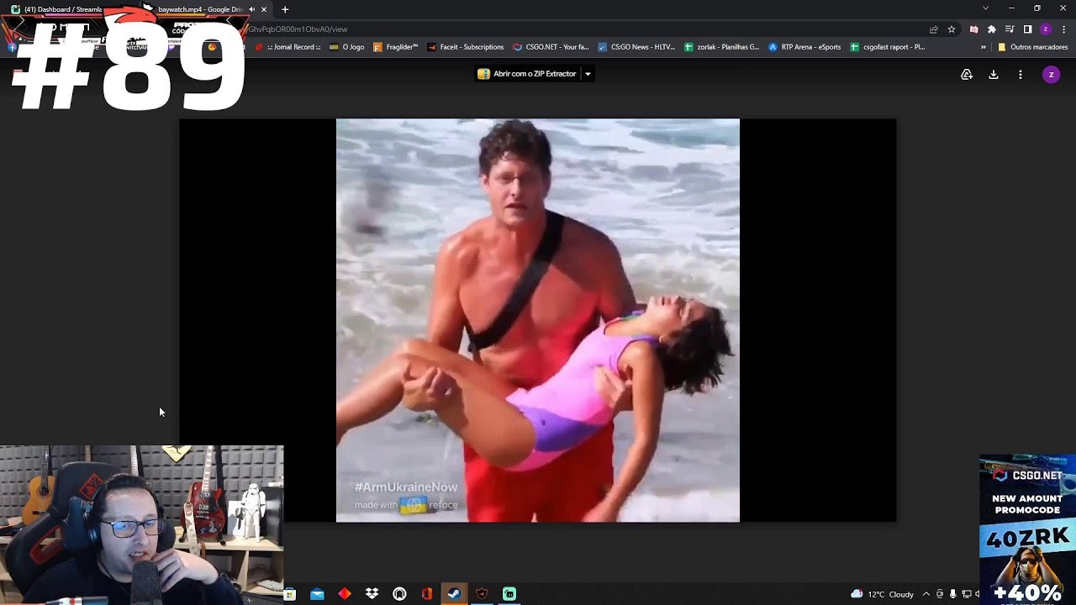Open the CS:GO News - HLTV bookmark
This screenshot has width=1076, height=605.
tap(636, 47)
